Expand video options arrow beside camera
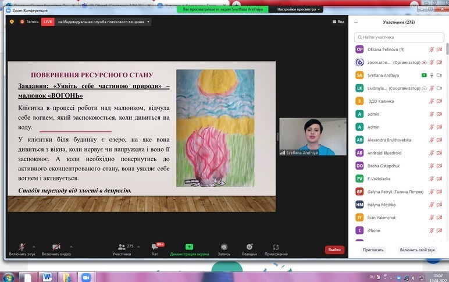 coord(71,247)
